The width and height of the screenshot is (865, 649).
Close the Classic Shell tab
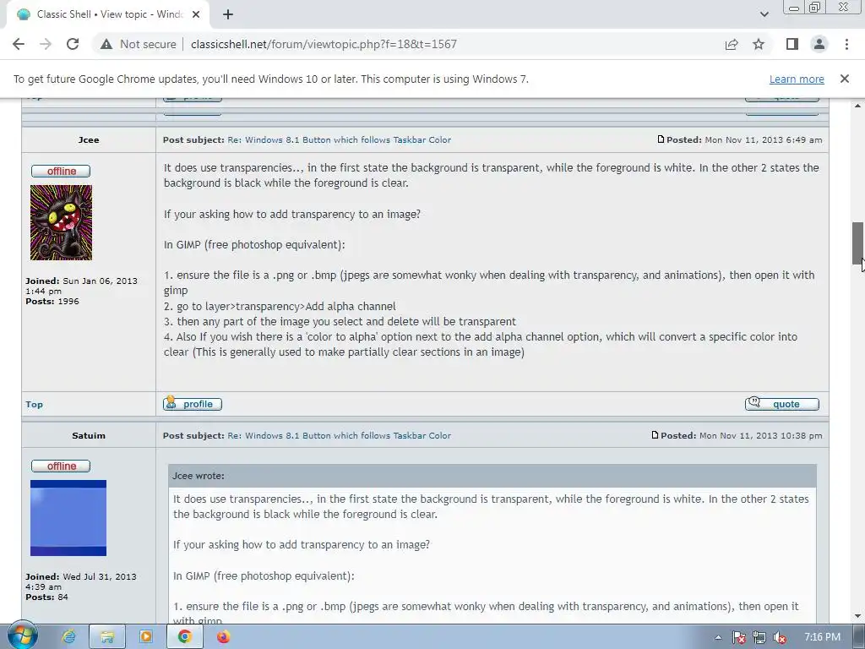point(196,14)
